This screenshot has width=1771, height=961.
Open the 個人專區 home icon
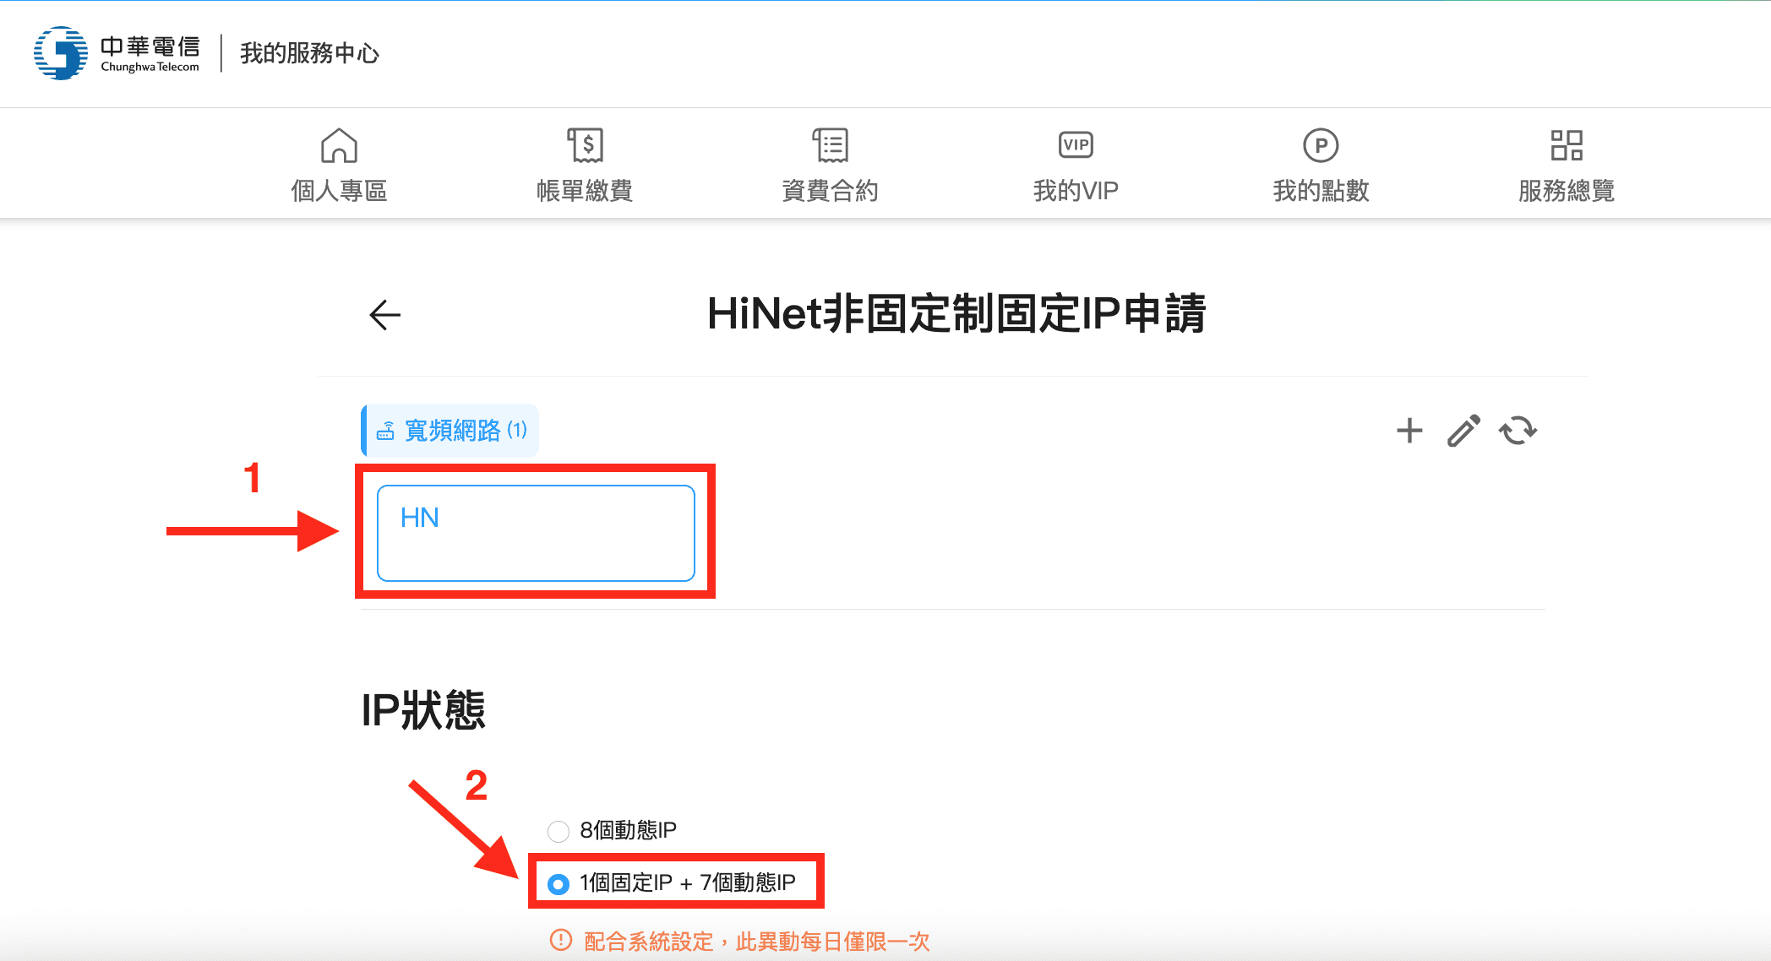339,145
